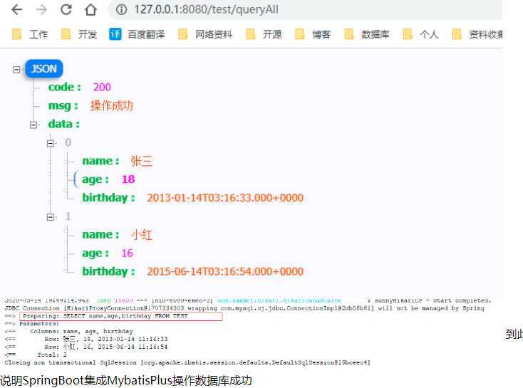Image resolution: width=523 pixels, height=388 pixels.
Task: Go back with the browser back arrow
Action: click(16, 10)
